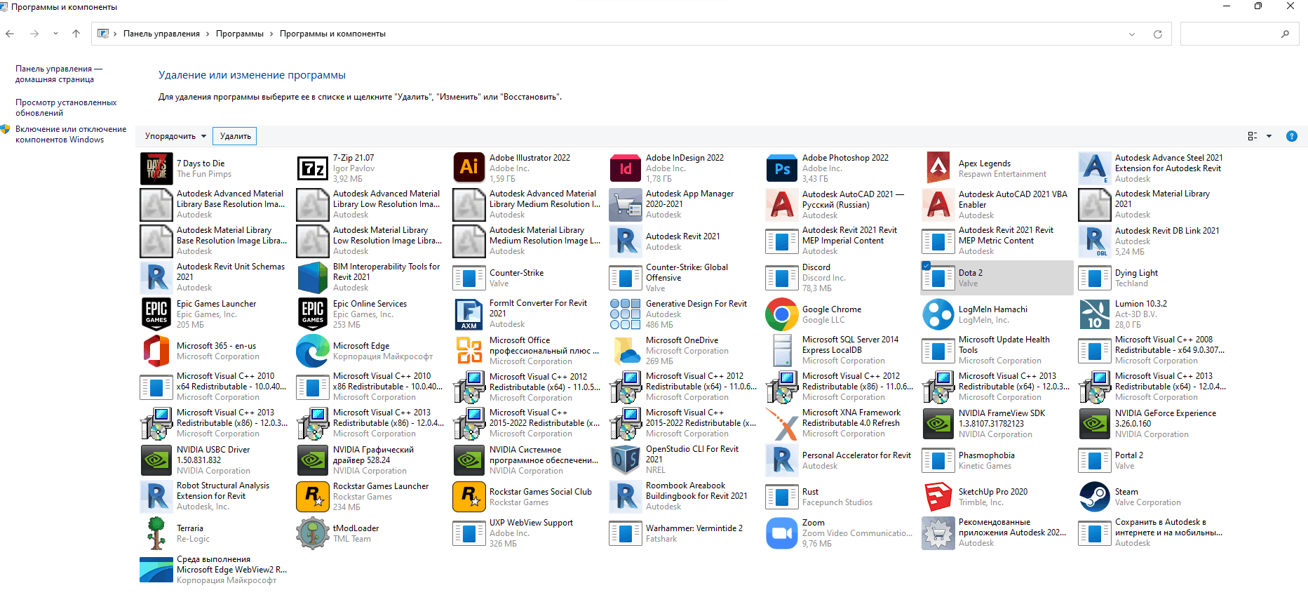
Task: Select Microsoft SQL Server 2014 Express LocalDB
Action: coord(840,350)
